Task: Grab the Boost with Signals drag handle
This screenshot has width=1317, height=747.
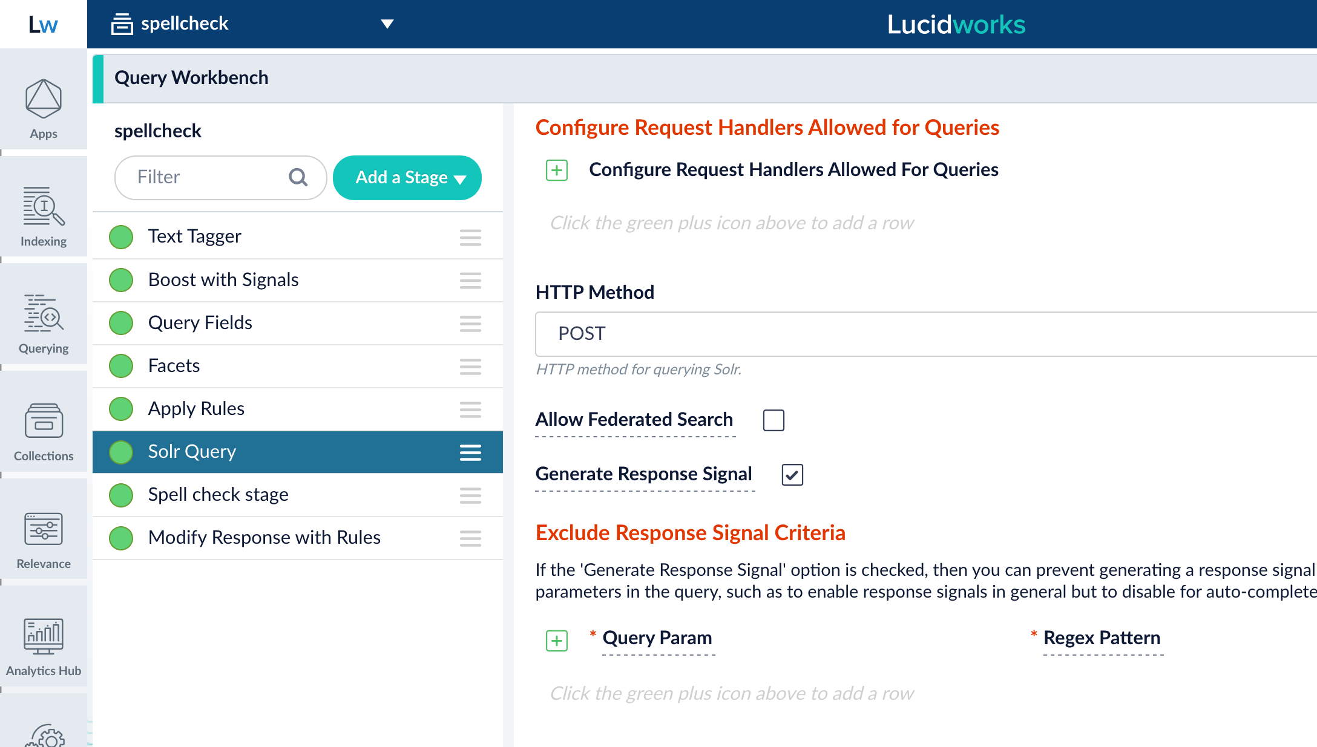Action: 470,280
